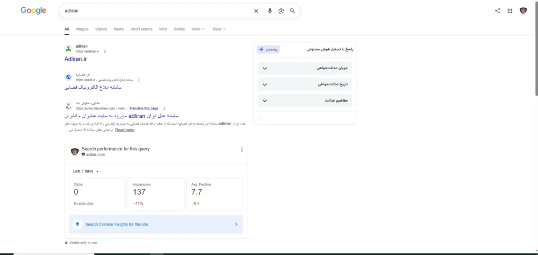Click the heyvalaw site favicon
This screenshot has width=538, height=255.
click(69, 105)
